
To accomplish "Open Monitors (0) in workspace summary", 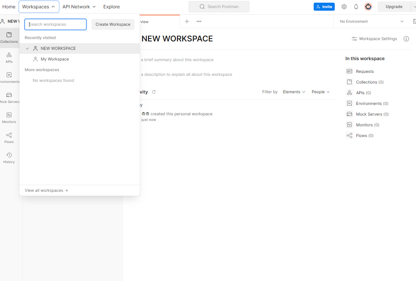I will [368, 125].
